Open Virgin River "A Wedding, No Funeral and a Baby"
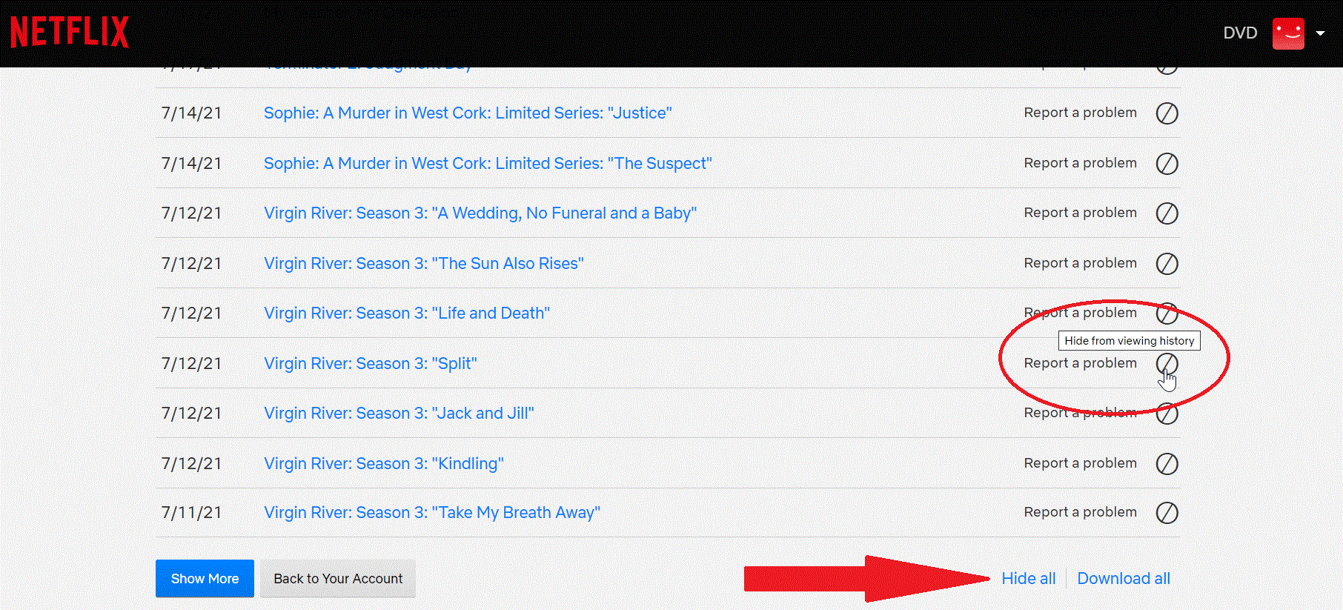Viewport: 1343px width, 610px height. [480, 213]
